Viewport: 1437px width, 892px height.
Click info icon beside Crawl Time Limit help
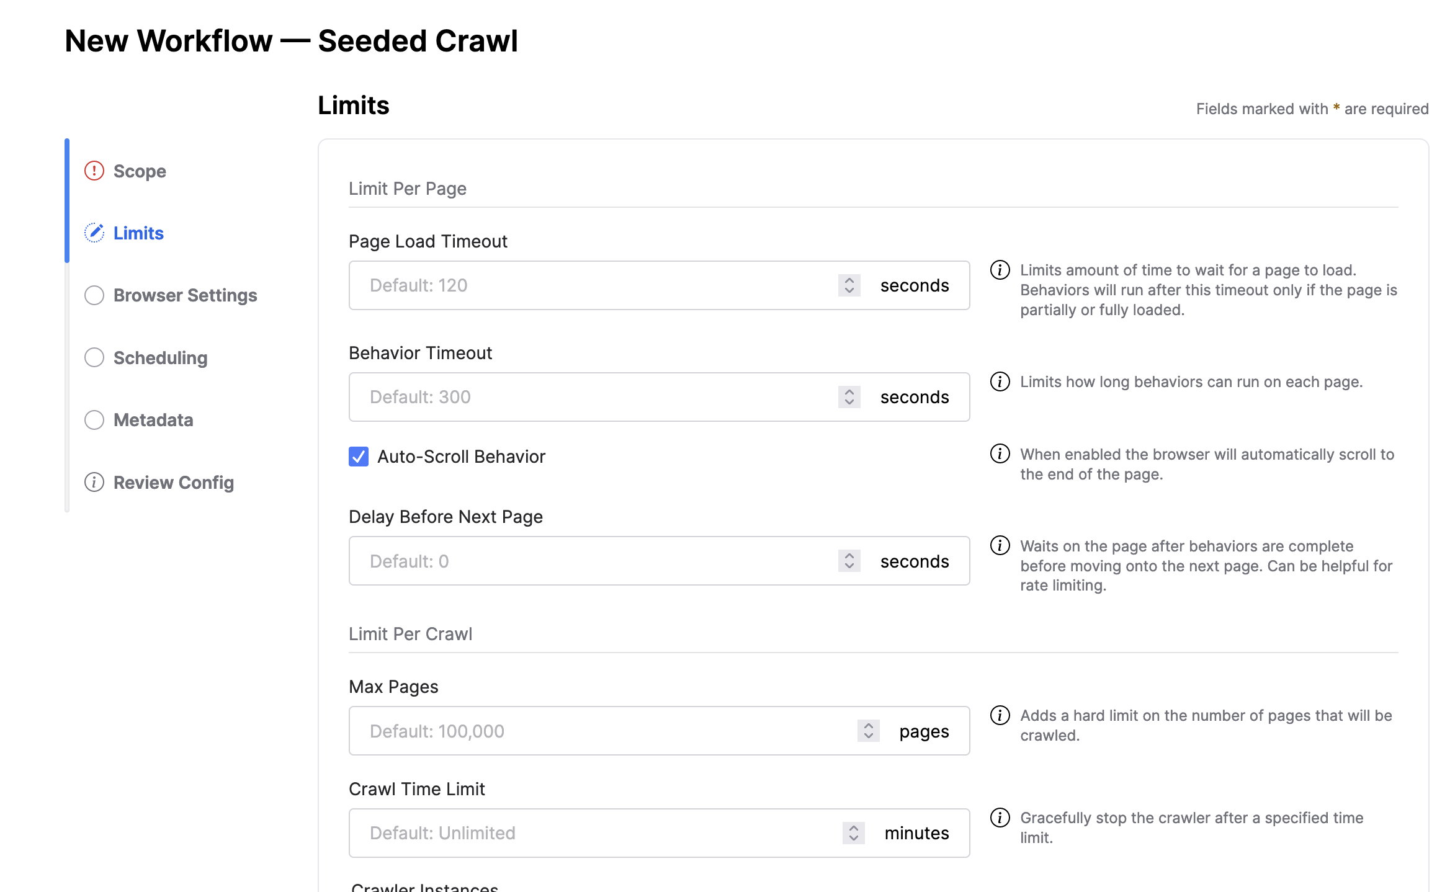point(1000,818)
